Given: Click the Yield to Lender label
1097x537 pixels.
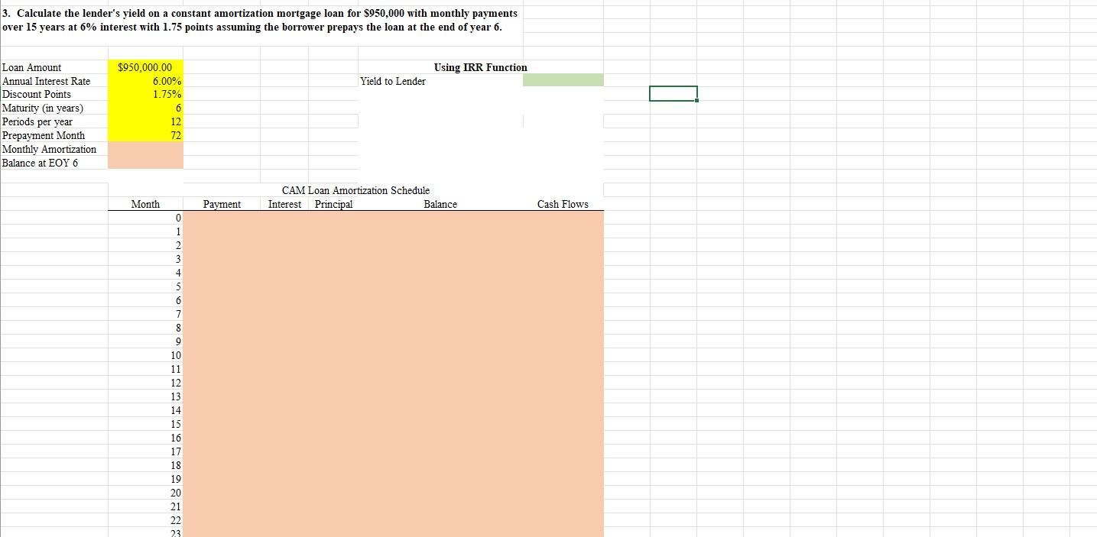Looking at the screenshot, I should click(392, 81).
